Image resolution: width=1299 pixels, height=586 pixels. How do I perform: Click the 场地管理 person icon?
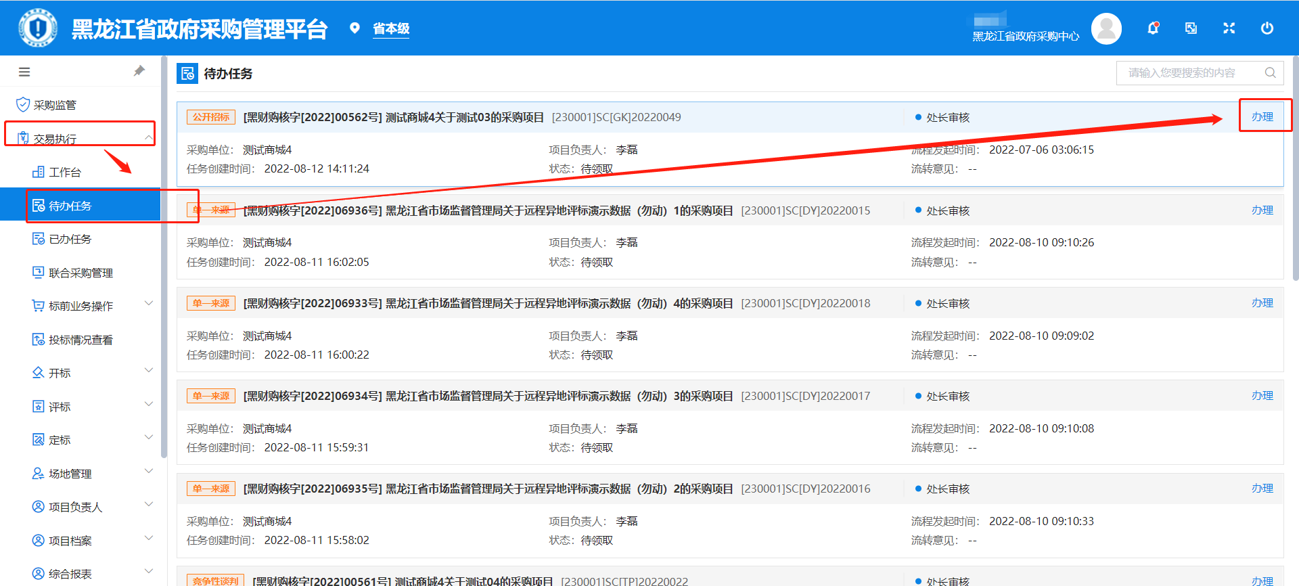click(39, 473)
